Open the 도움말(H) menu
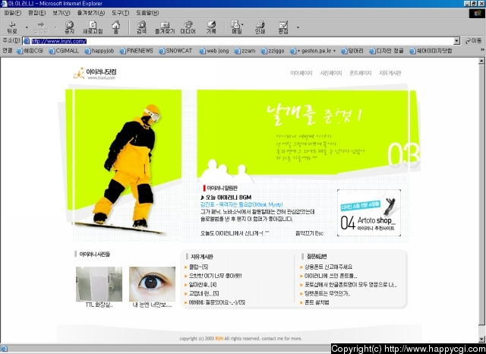The width and height of the screenshot is (486, 354). [x=147, y=13]
